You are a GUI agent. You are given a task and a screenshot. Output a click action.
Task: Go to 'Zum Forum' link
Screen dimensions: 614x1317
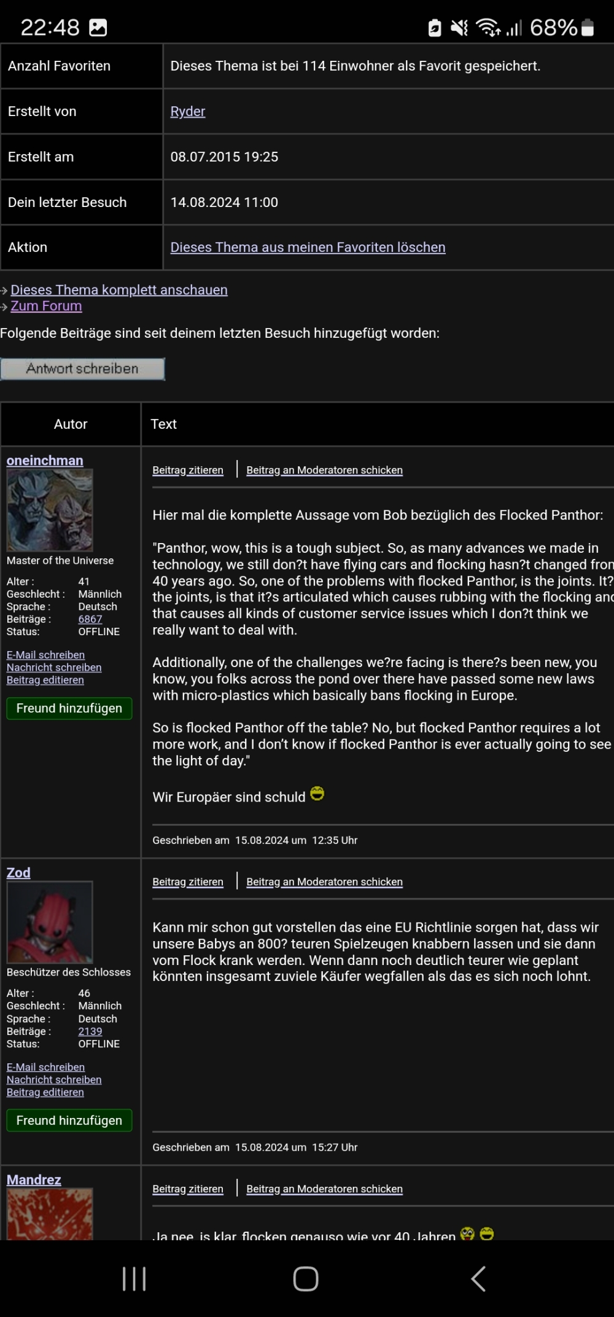[46, 306]
